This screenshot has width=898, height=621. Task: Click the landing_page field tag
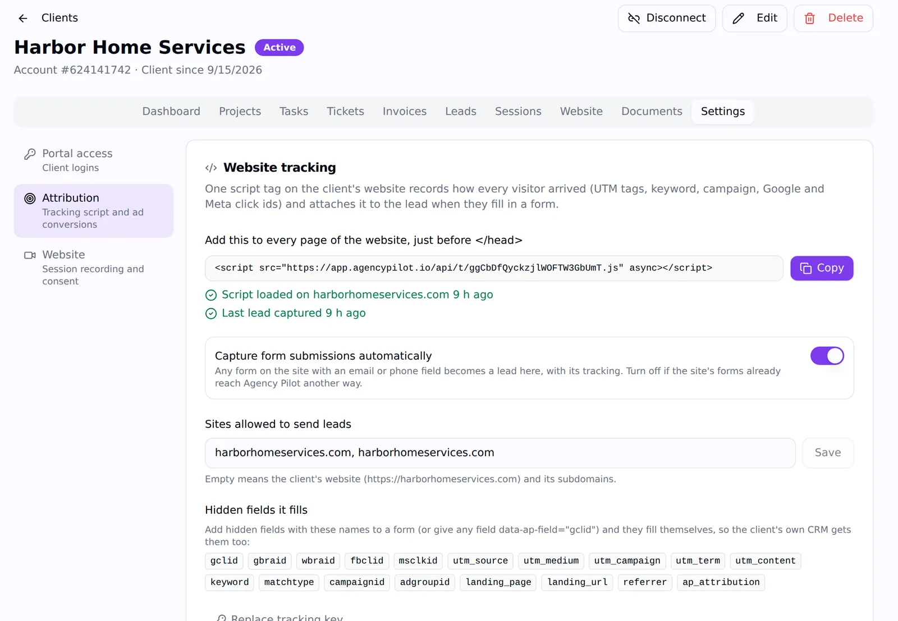pos(498,582)
